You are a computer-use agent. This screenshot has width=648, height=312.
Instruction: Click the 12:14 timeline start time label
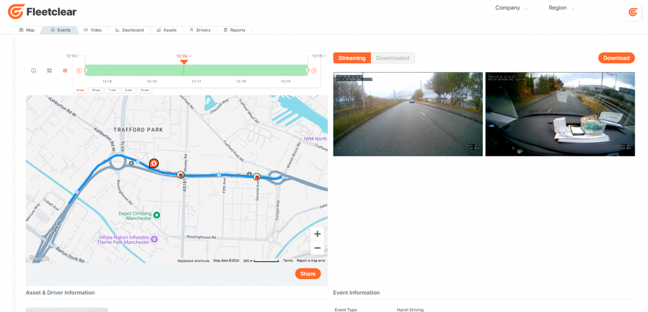[73, 56]
